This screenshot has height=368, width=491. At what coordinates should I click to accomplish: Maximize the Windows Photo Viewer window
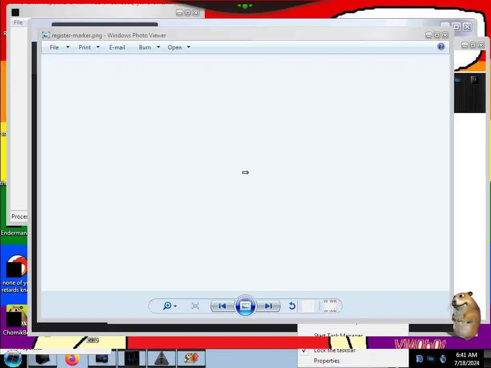[437, 35]
